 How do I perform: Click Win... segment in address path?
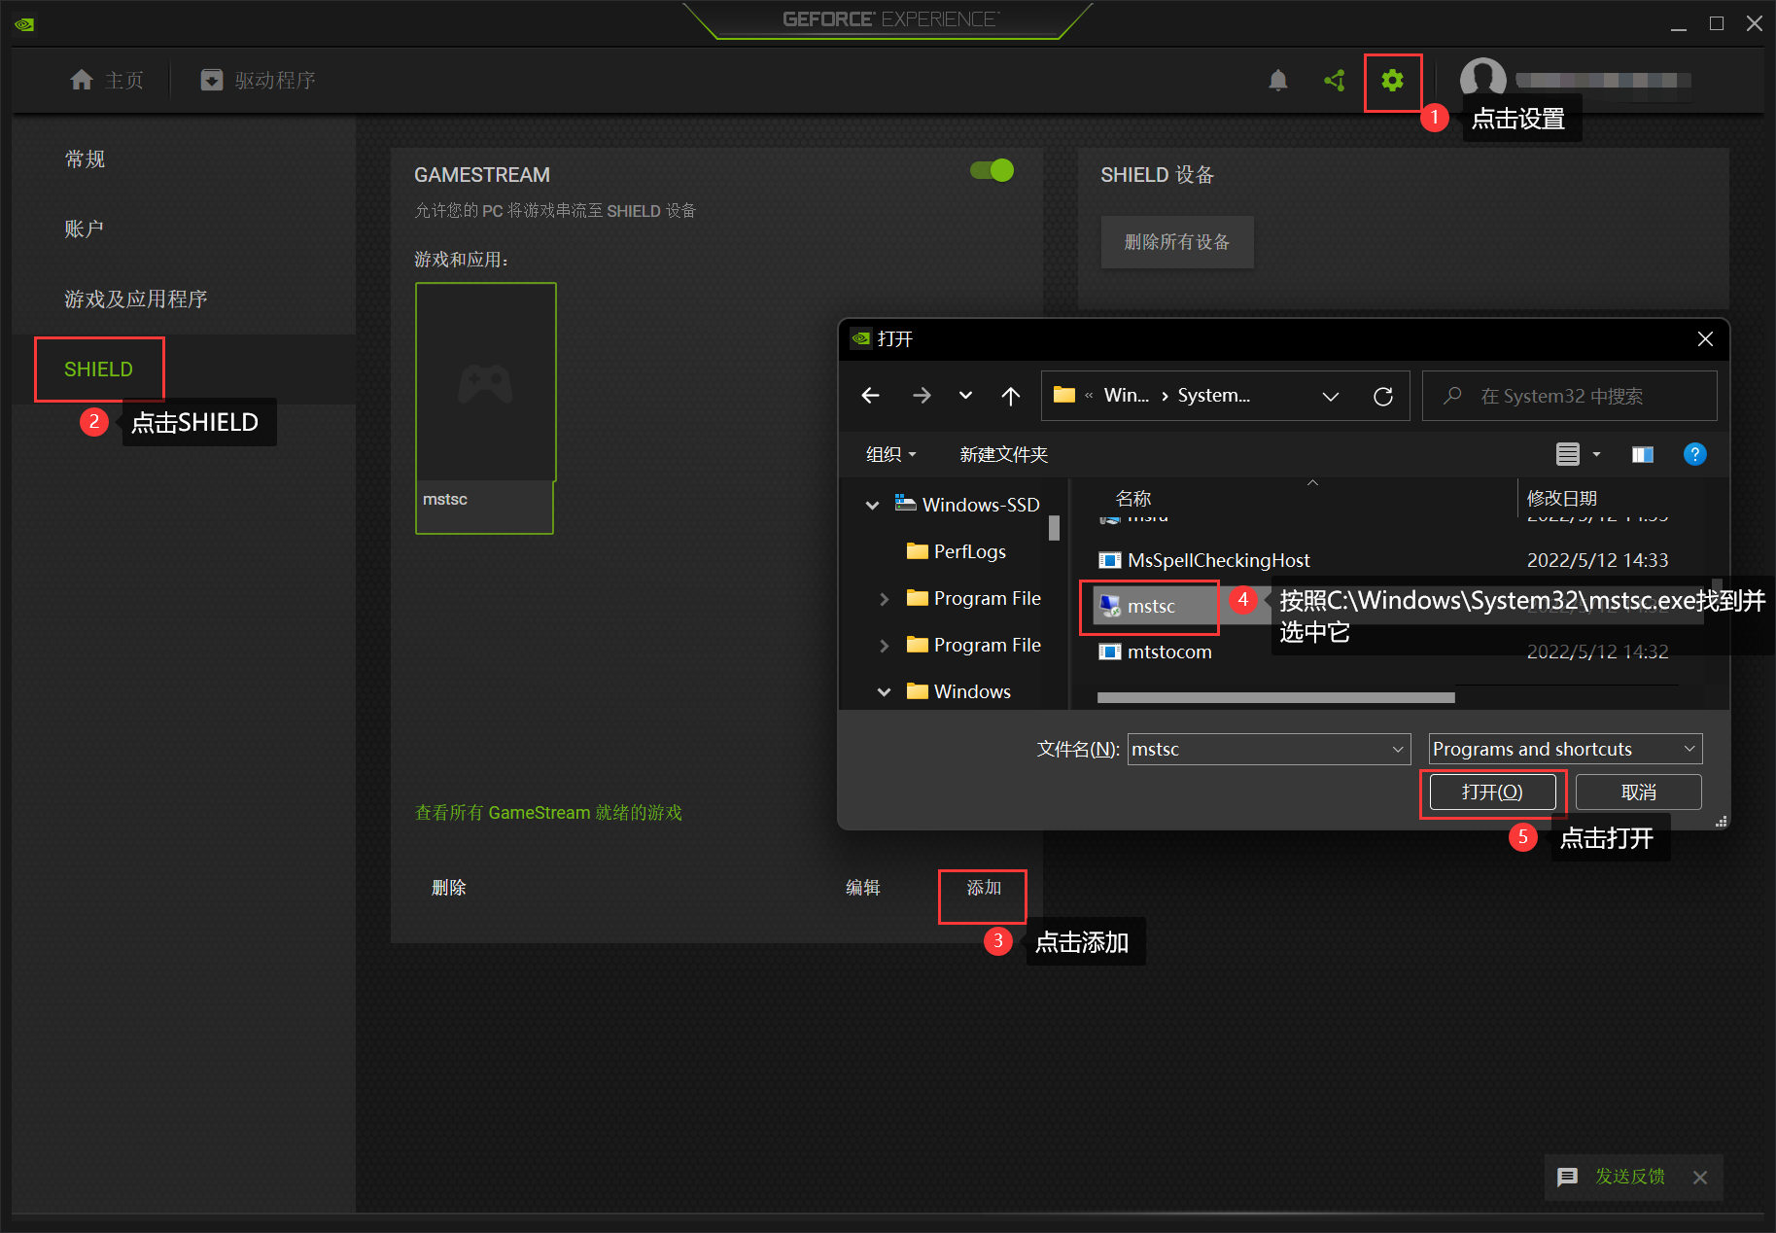pos(1126,396)
